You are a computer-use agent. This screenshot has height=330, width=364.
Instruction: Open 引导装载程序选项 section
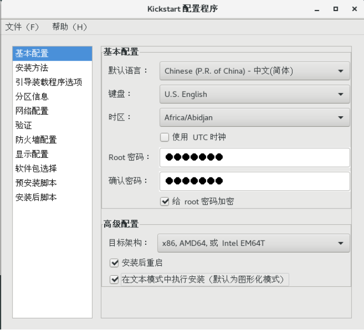tap(52, 82)
